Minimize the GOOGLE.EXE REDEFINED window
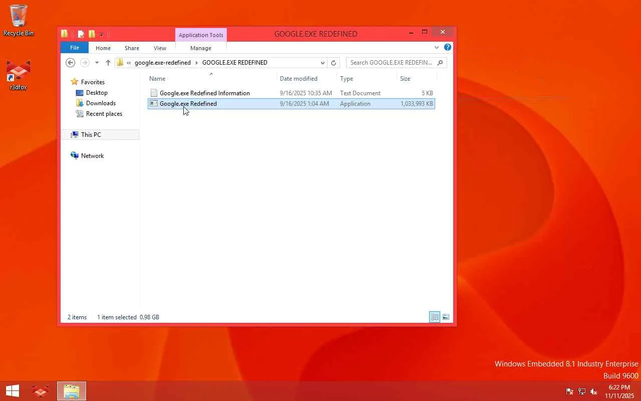This screenshot has height=401, width=641. (411, 33)
